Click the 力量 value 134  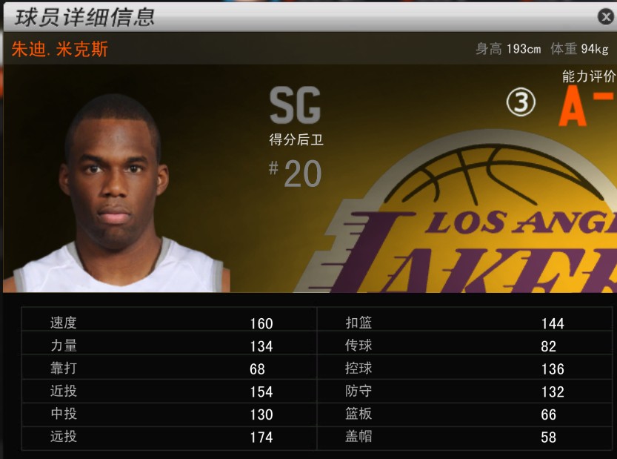[x=261, y=346]
